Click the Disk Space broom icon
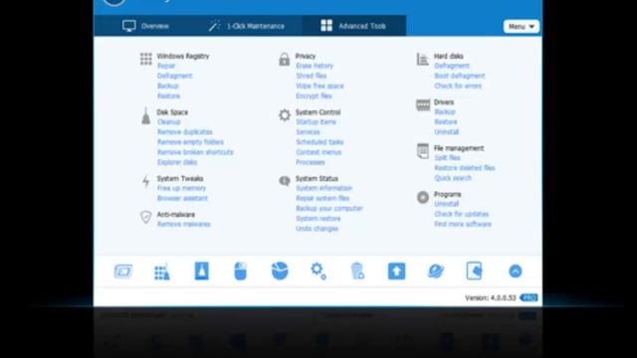 pyautogui.click(x=146, y=115)
